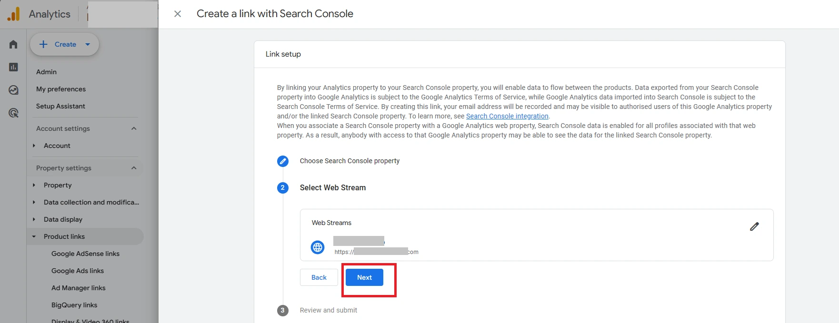Click the Advertising icon in sidebar

point(13,112)
